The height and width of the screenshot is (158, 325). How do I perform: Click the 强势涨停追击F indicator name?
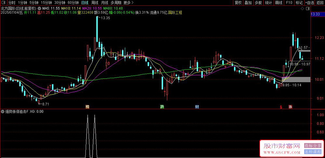17,111
